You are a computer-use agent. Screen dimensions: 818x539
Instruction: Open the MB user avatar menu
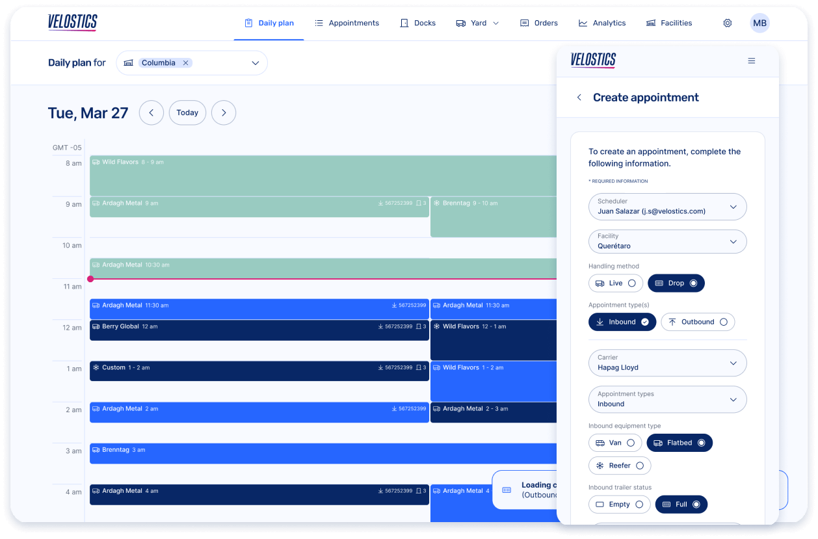point(759,23)
